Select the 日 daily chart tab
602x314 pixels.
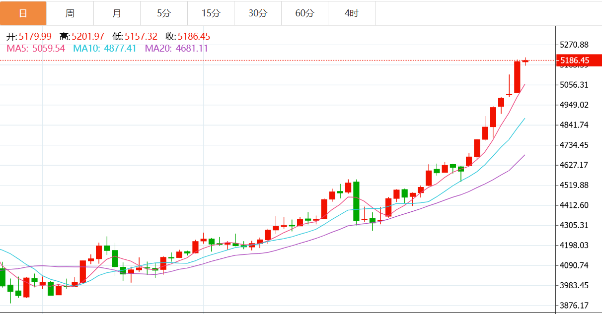(23, 13)
